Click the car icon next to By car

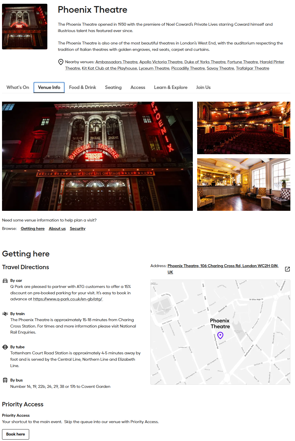coord(5,281)
